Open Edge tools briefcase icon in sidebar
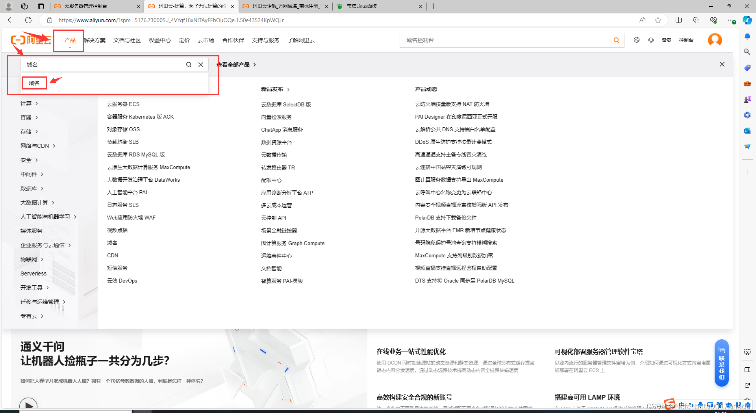Viewport: 756px width, 413px height. click(747, 84)
